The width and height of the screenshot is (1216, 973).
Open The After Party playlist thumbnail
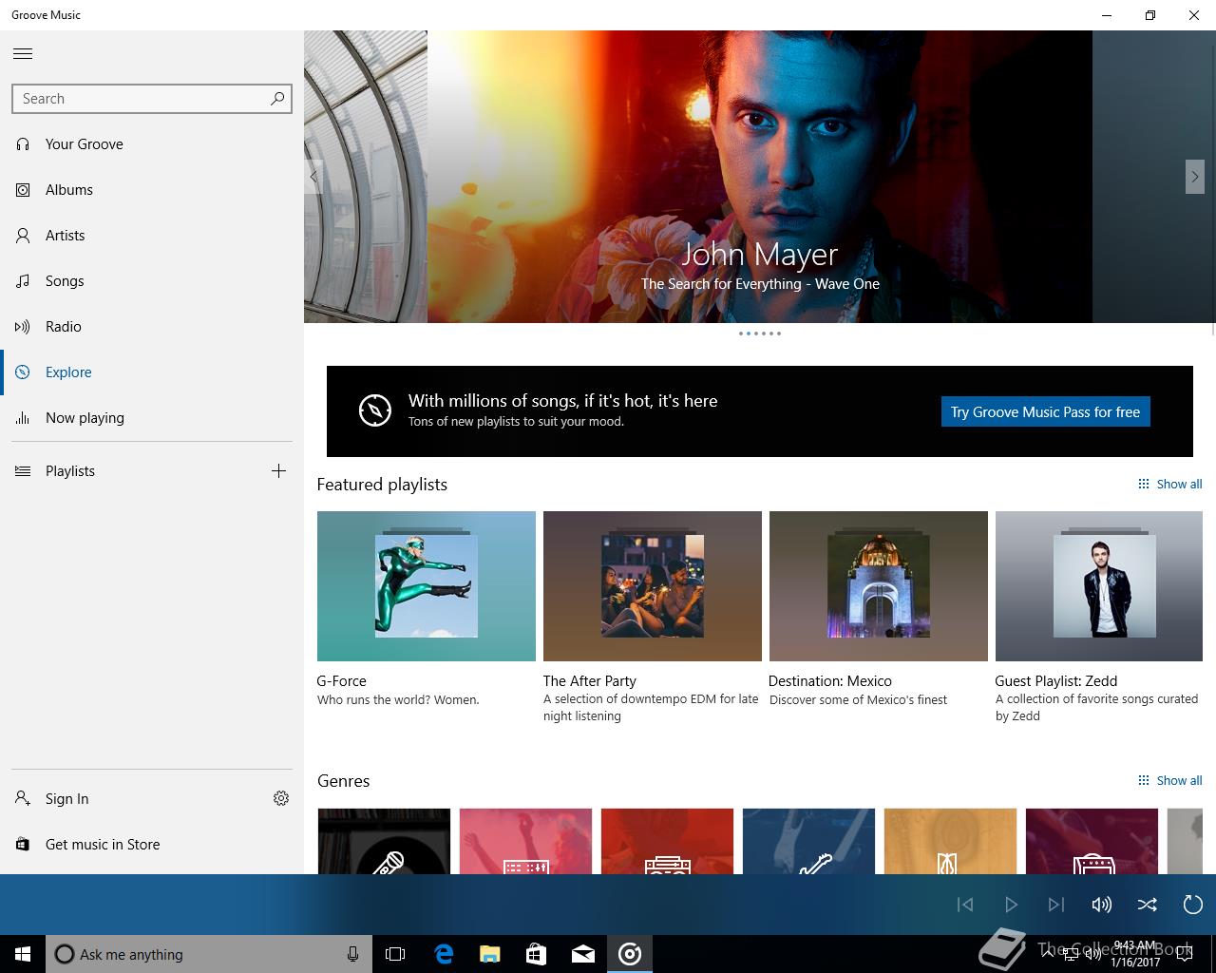coord(653,586)
